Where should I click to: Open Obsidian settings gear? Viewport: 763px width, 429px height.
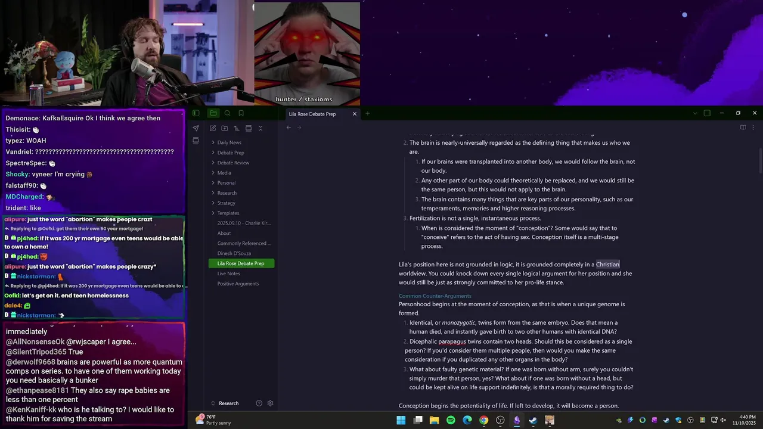(x=270, y=403)
